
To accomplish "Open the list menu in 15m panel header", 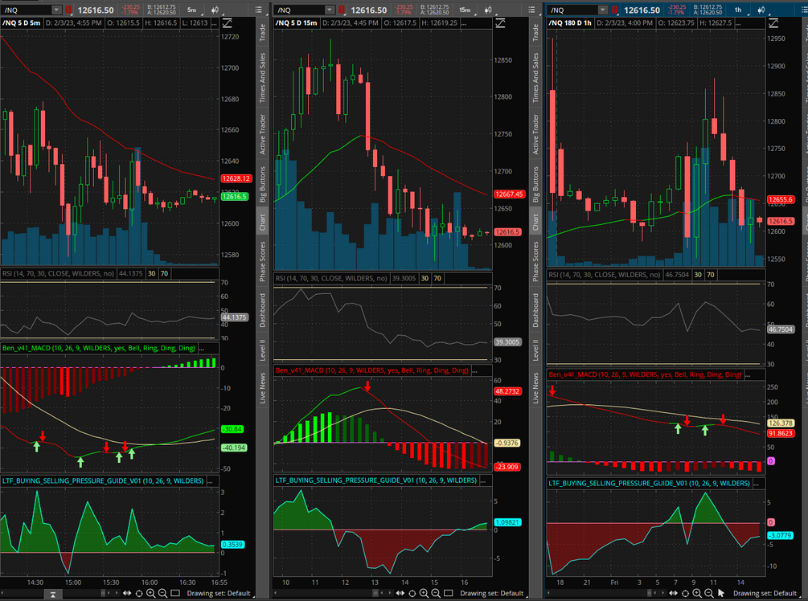I will click(531, 10).
